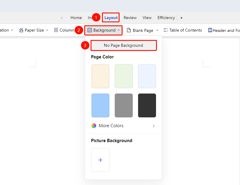The image size is (240, 185).
Task: Open the Layout tab
Action: tap(111, 18)
